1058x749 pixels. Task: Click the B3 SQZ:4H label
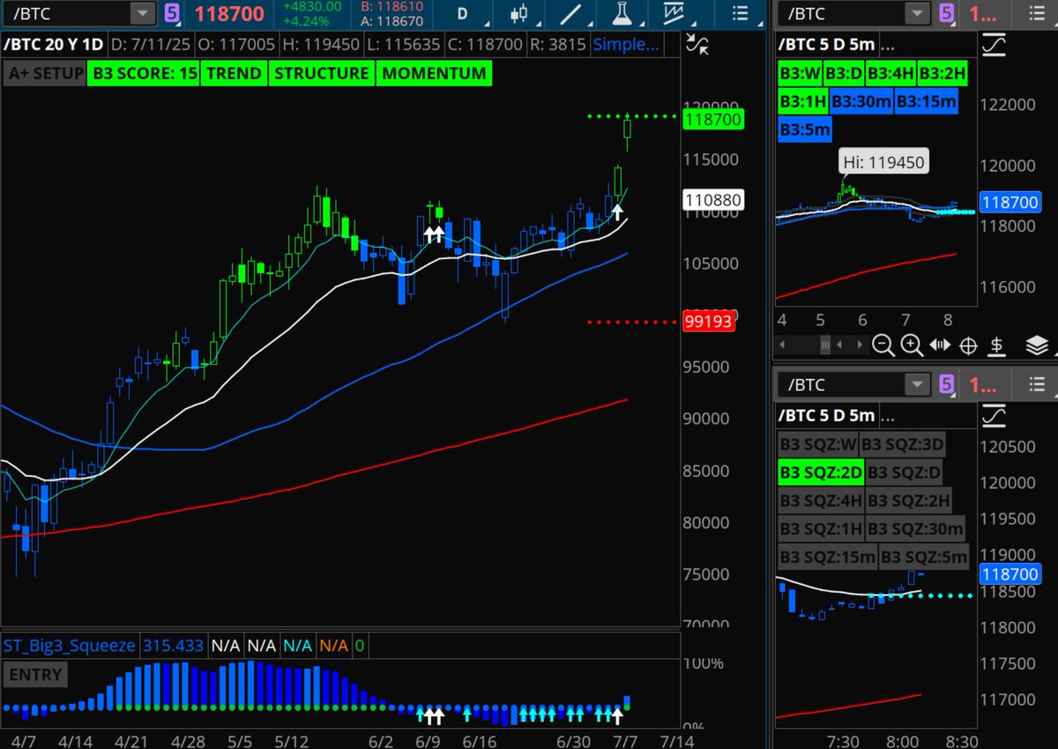point(821,501)
